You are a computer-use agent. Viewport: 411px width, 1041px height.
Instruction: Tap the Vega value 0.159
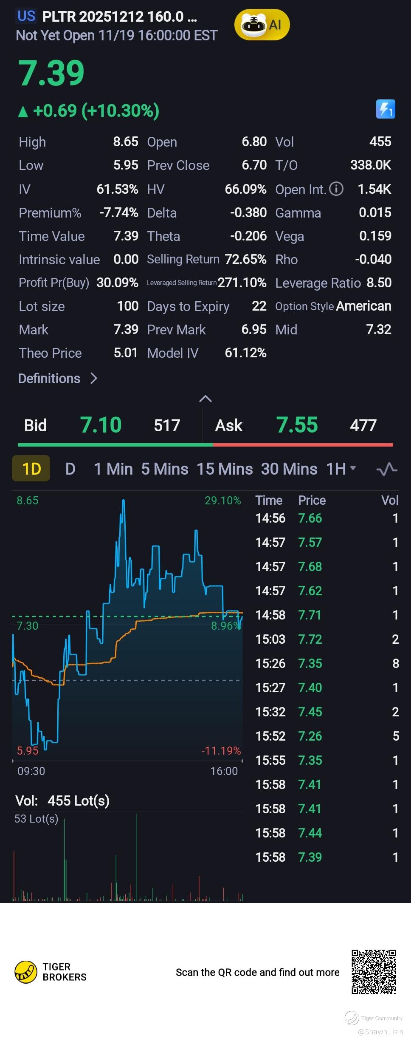375,236
